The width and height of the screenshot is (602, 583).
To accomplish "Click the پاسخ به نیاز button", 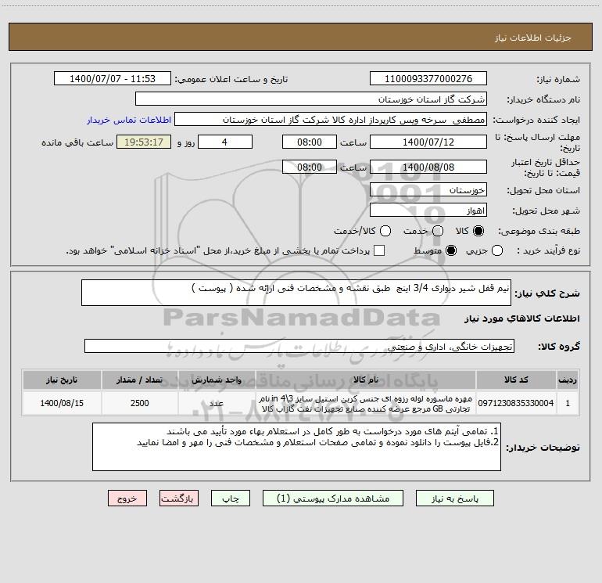I will click(454, 498).
